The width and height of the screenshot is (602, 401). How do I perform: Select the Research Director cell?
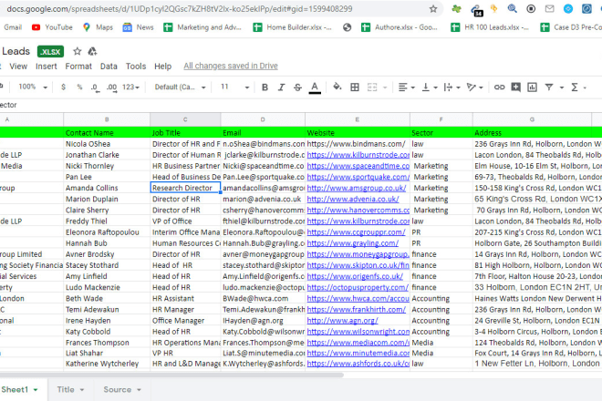pos(185,188)
